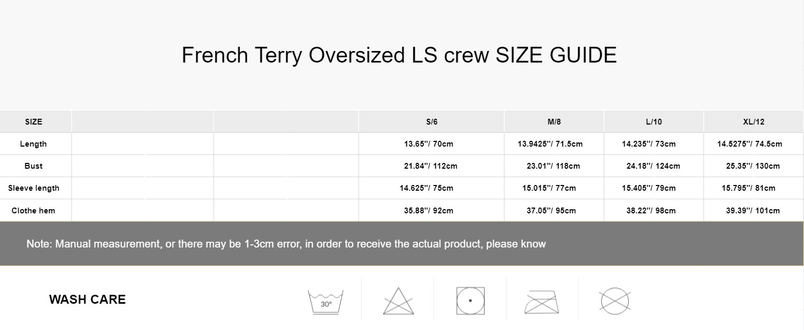Viewport: 804px width, 330px height.
Task: Click the Sleeve length row label
Action: click(34, 188)
